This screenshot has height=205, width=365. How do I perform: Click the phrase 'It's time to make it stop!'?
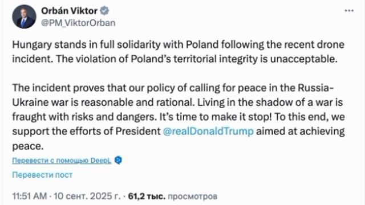[x=216, y=117]
